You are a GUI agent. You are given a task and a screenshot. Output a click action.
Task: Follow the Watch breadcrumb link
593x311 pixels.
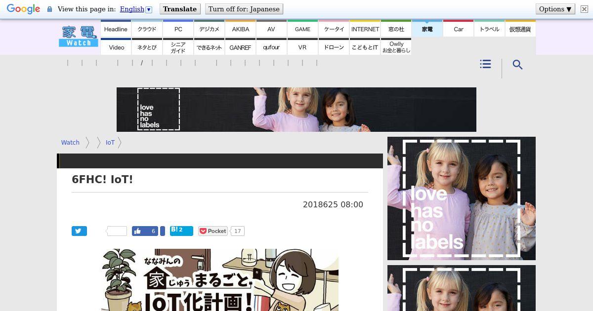[70, 142]
